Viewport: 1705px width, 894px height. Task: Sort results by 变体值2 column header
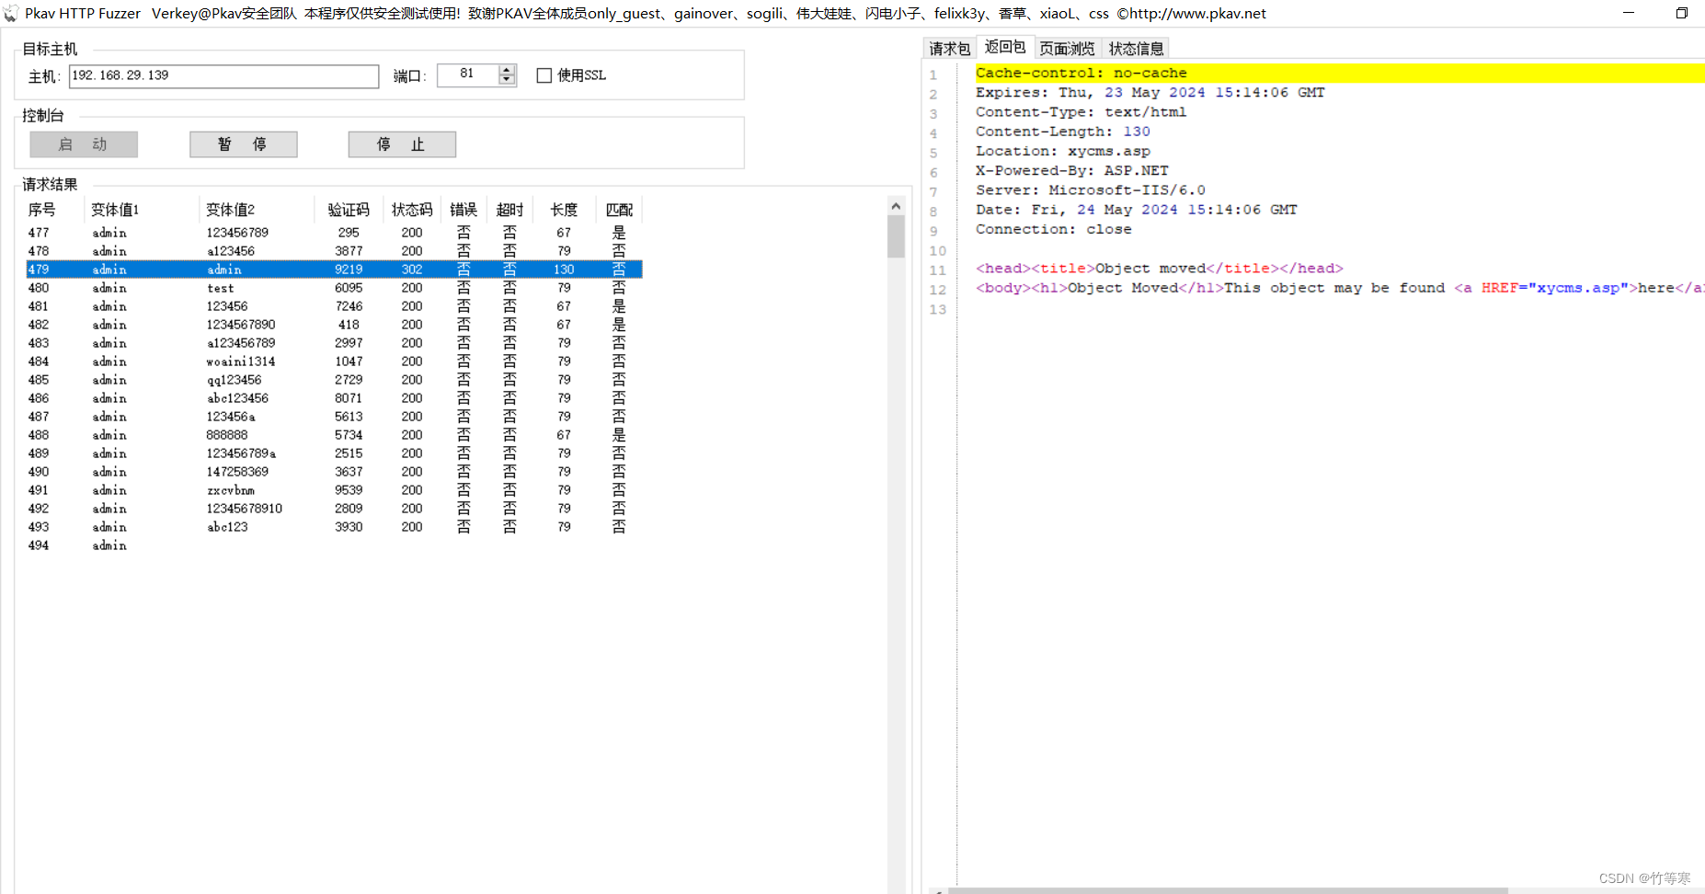(x=257, y=210)
